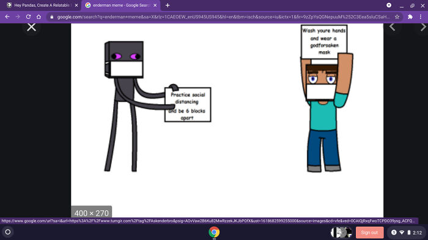Bookmark this page with the star icon
The width and height of the screenshot is (428, 240).
click(397, 17)
